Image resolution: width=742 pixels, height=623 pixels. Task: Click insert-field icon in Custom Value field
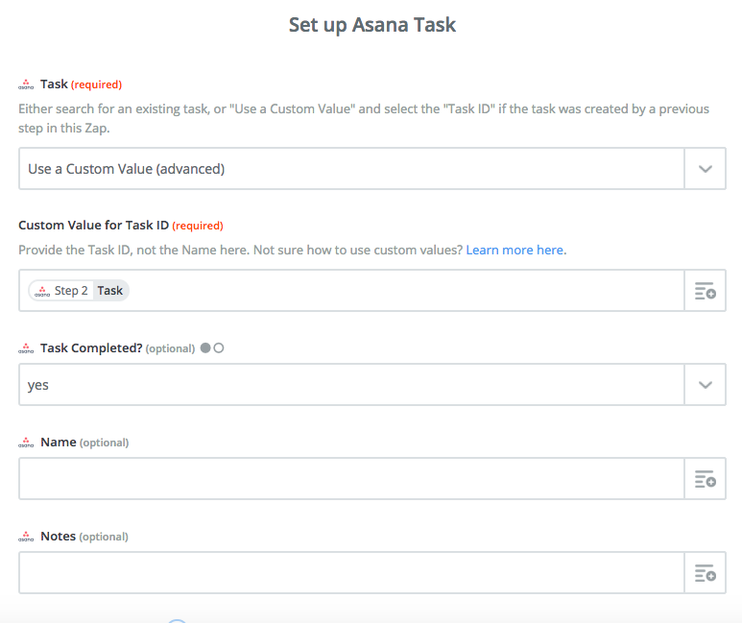[x=706, y=291]
